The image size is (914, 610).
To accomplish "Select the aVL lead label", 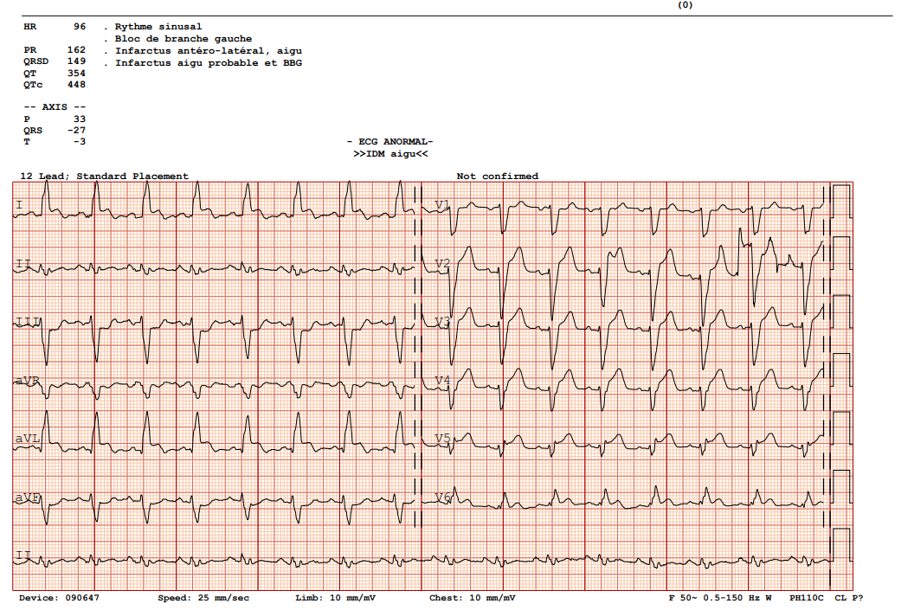I will click(x=28, y=440).
